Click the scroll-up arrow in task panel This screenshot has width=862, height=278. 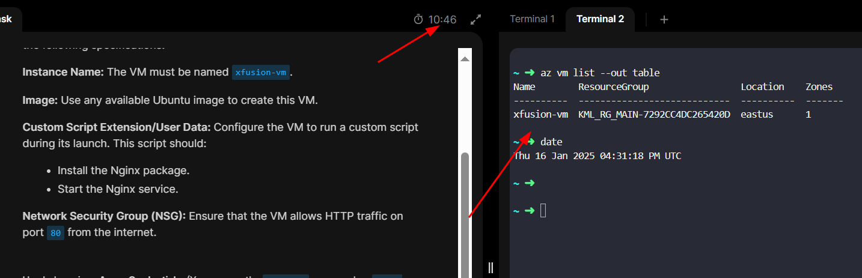[x=465, y=59]
